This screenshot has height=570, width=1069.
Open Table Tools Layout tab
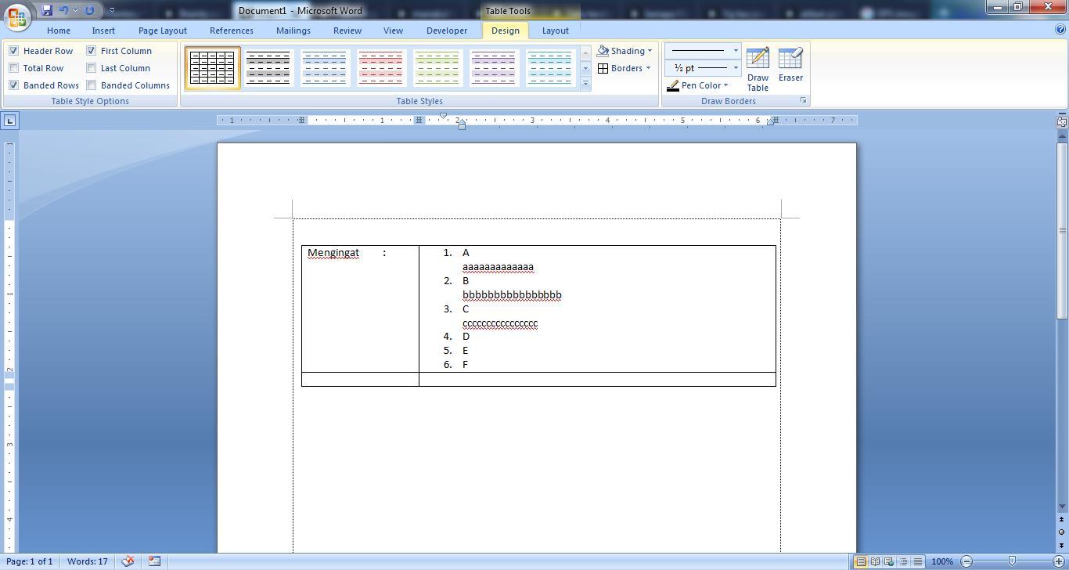point(556,31)
